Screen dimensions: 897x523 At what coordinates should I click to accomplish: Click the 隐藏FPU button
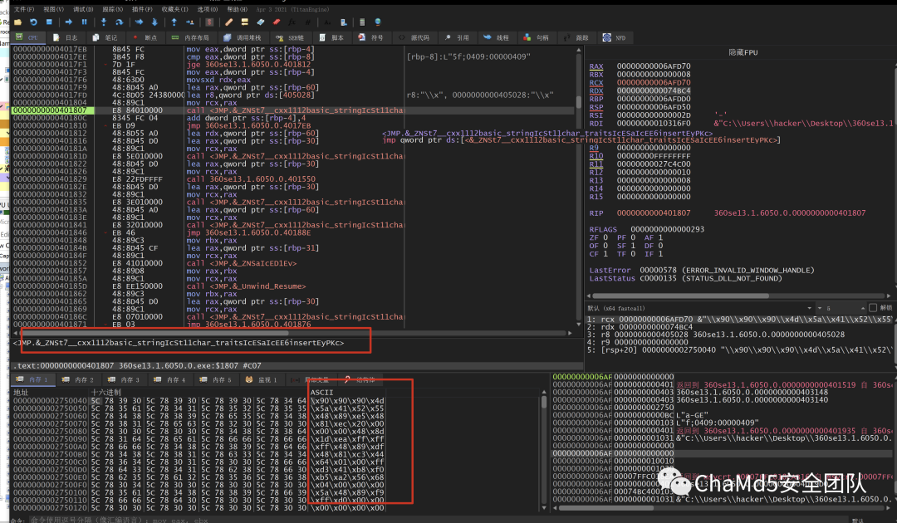[x=743, y=52]
